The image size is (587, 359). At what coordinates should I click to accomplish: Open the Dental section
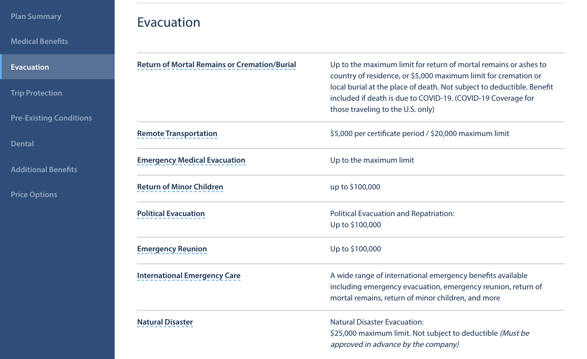22,144
